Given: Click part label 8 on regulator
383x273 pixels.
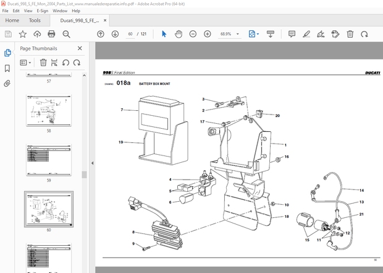Looking at the screenshot, I should 133,232.
